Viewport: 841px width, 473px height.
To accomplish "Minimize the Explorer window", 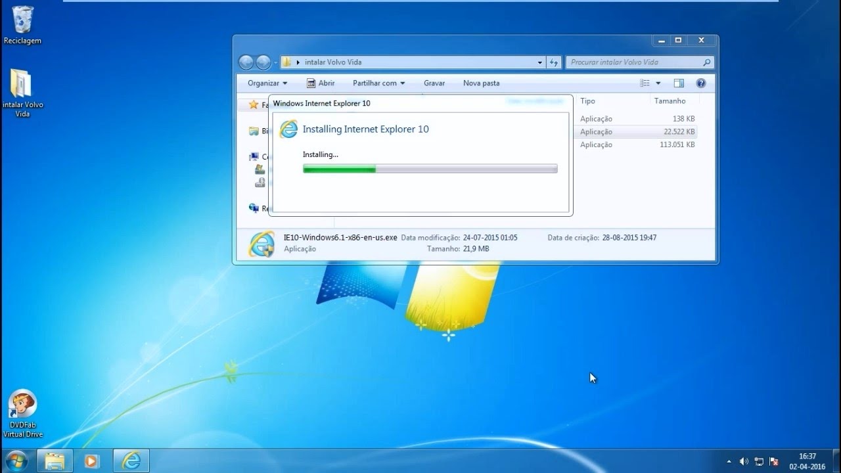I will [x=661, y=41].
